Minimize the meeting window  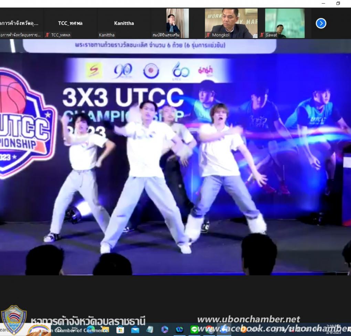click(323, 3)
